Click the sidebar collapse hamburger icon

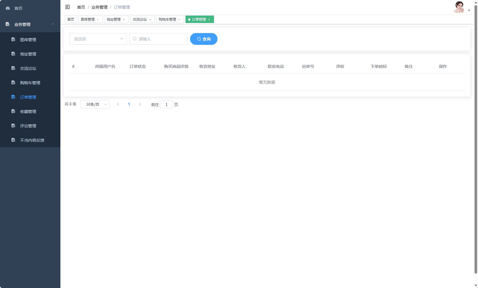point(68,7)
